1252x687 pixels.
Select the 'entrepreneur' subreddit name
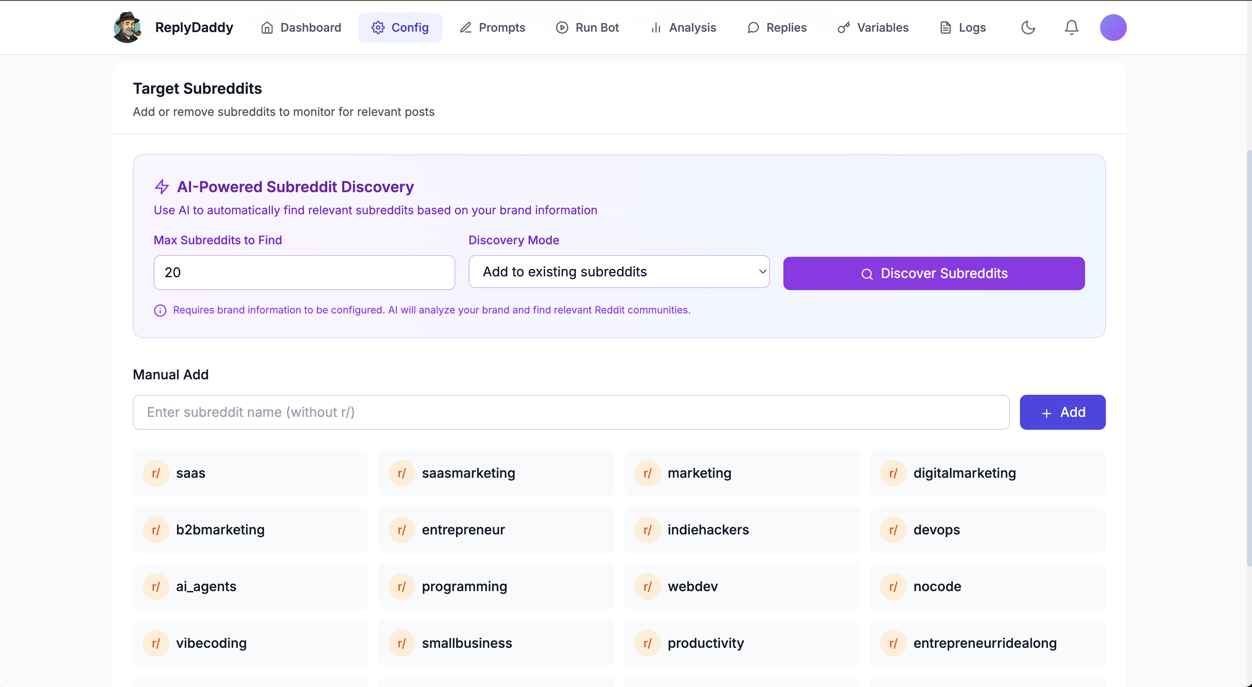tap(463, 530)
